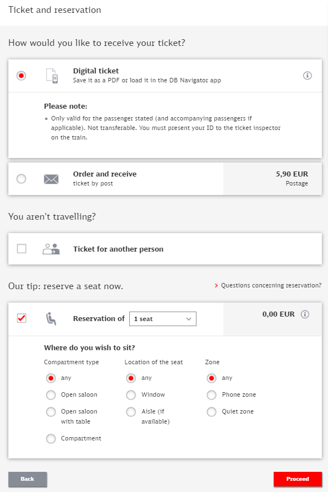Select Location of the seat any radio

point(131,378)
